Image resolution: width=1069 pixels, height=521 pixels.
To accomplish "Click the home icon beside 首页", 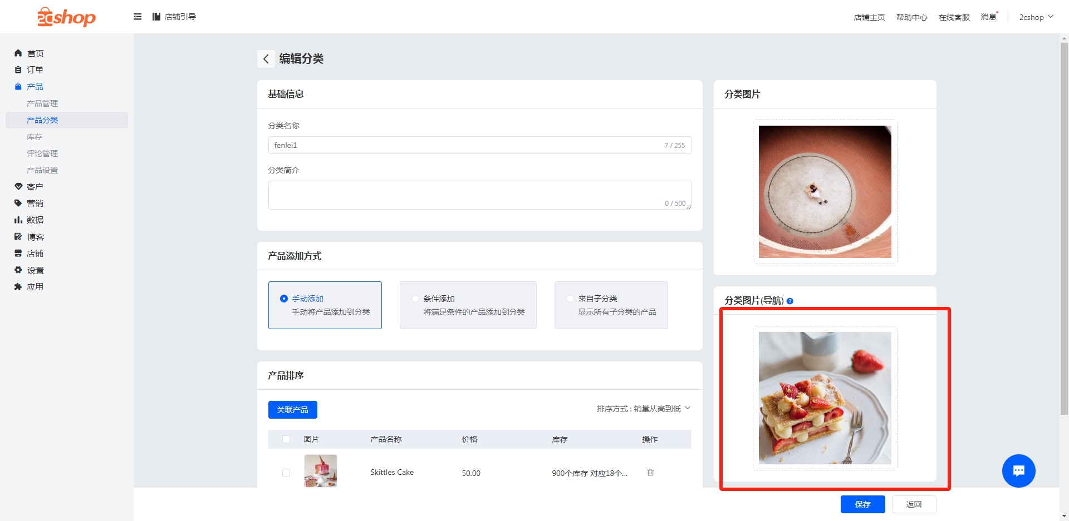I will [x=18, y=53].
